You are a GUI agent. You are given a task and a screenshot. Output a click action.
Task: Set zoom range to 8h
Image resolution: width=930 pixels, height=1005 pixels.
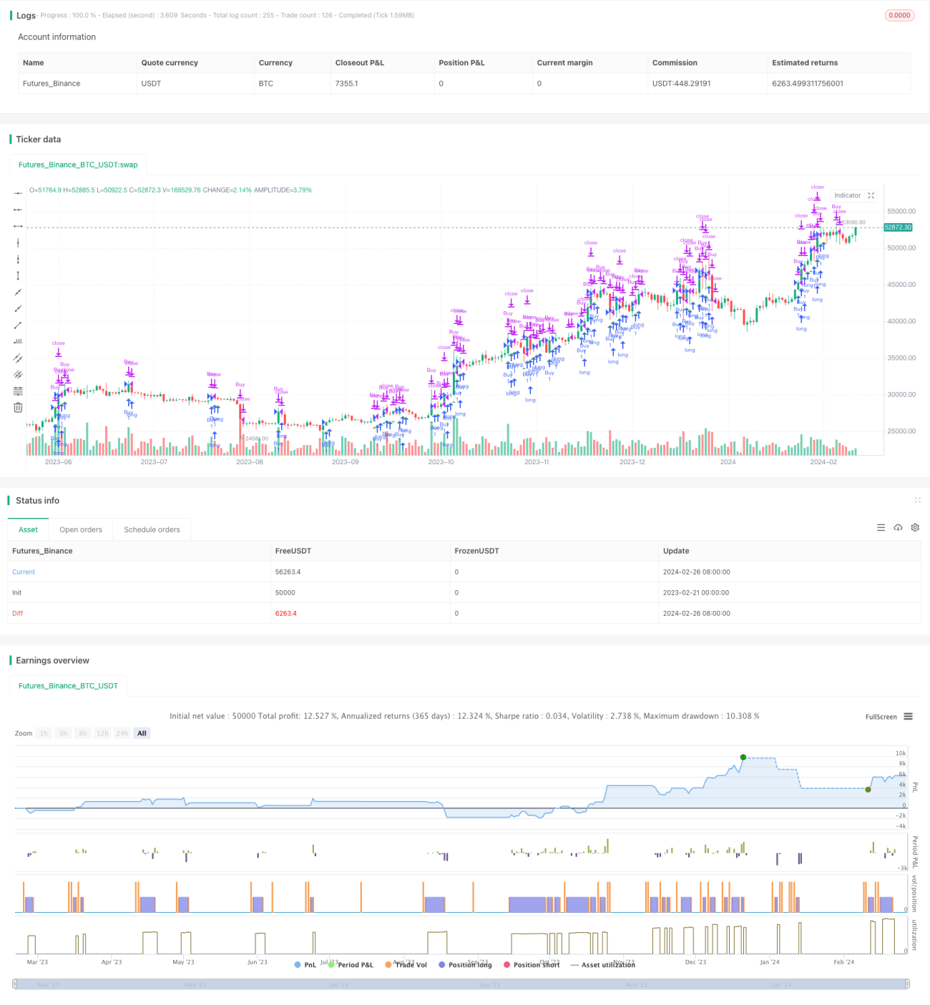point(82,733)
